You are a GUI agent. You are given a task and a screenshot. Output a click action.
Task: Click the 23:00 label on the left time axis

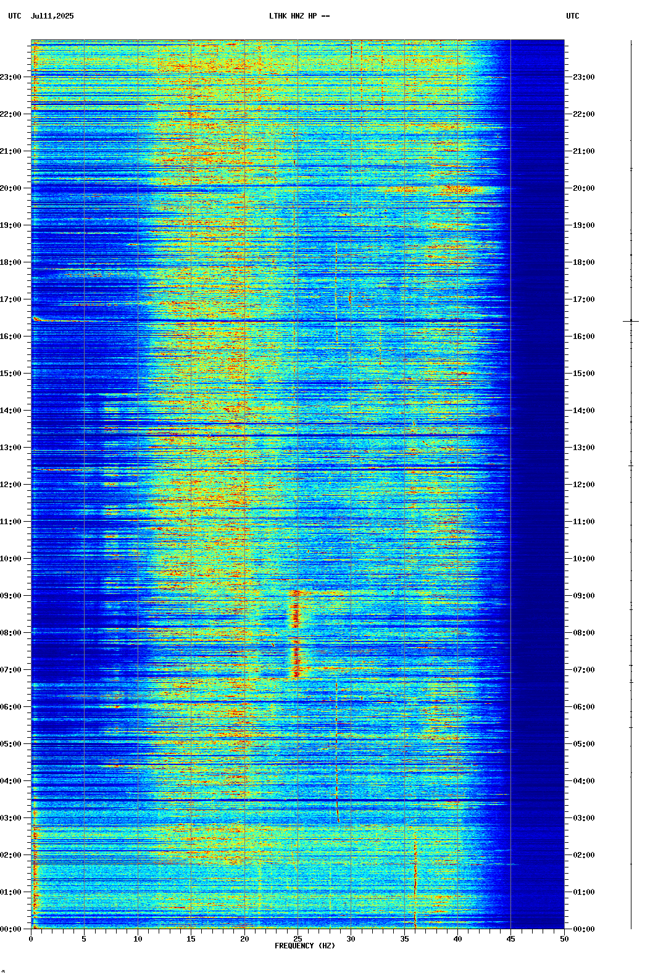click(10, 77)
